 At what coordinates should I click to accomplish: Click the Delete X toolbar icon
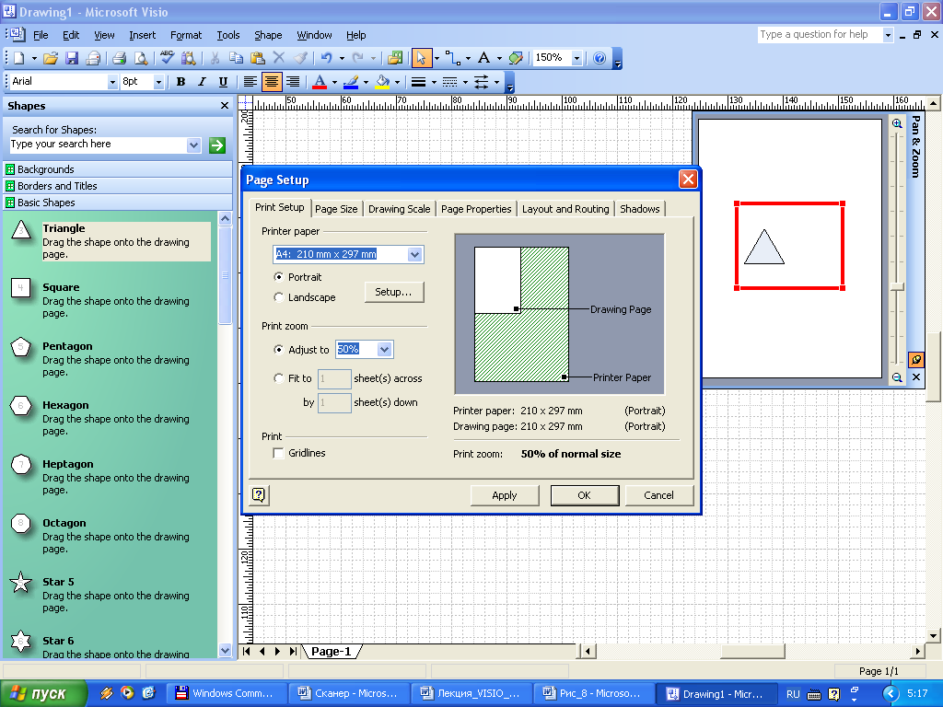pos(278,58)
